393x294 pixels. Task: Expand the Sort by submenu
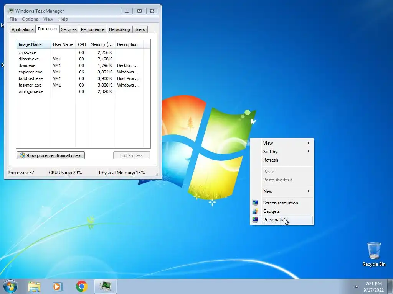point(282,152)
